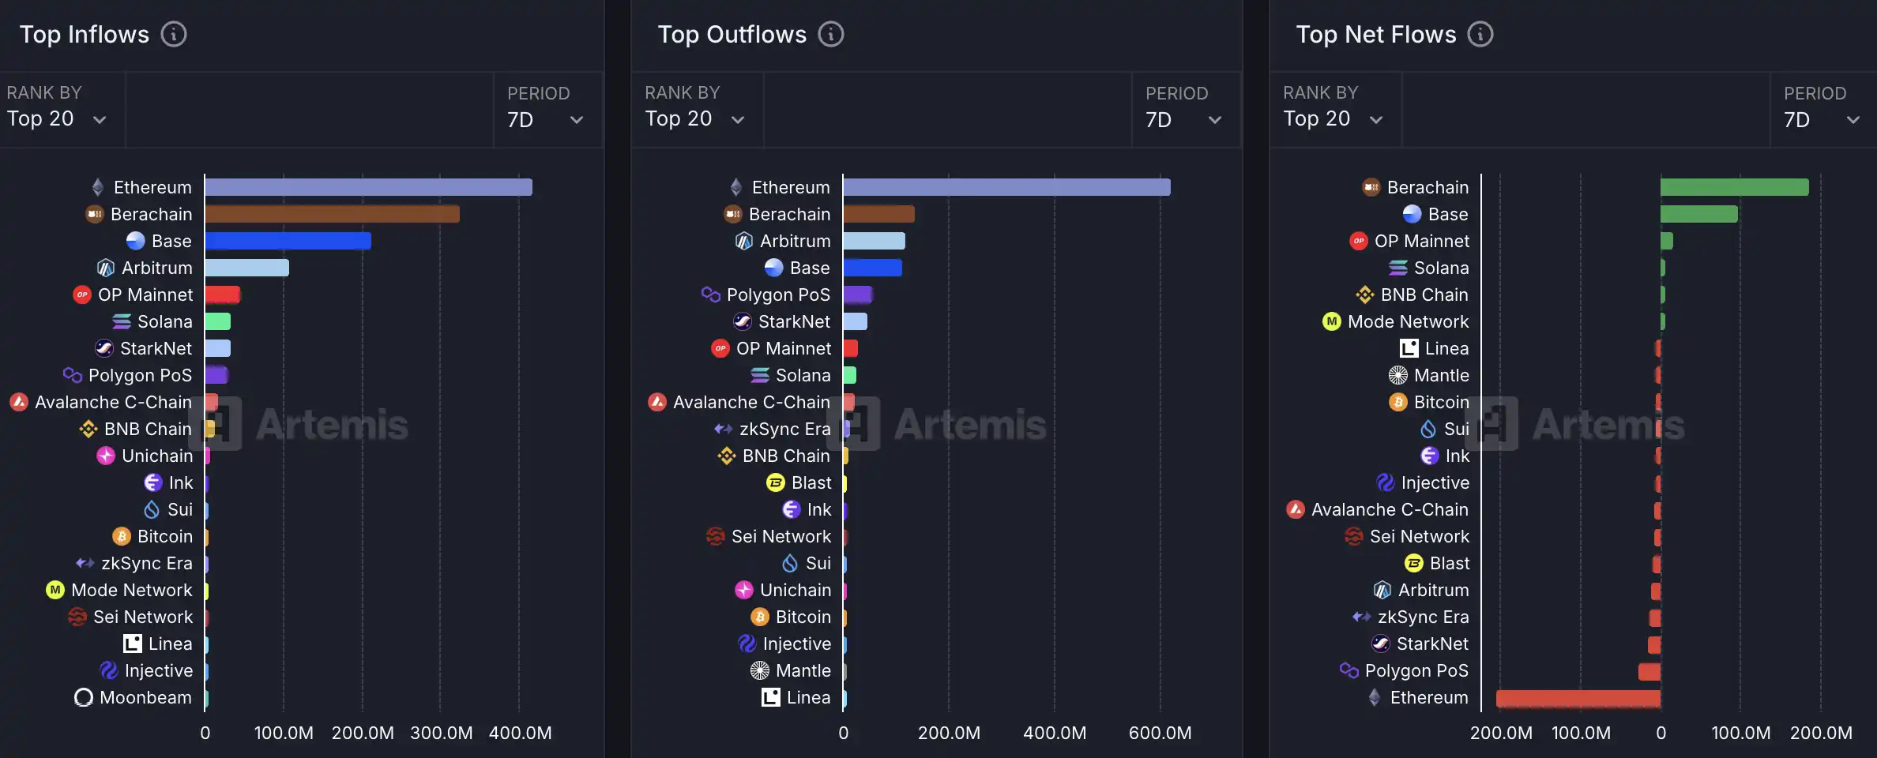Click the Bitcoin icon in Top Net Flows
1877x758 pixels.
click(1398, 402)
